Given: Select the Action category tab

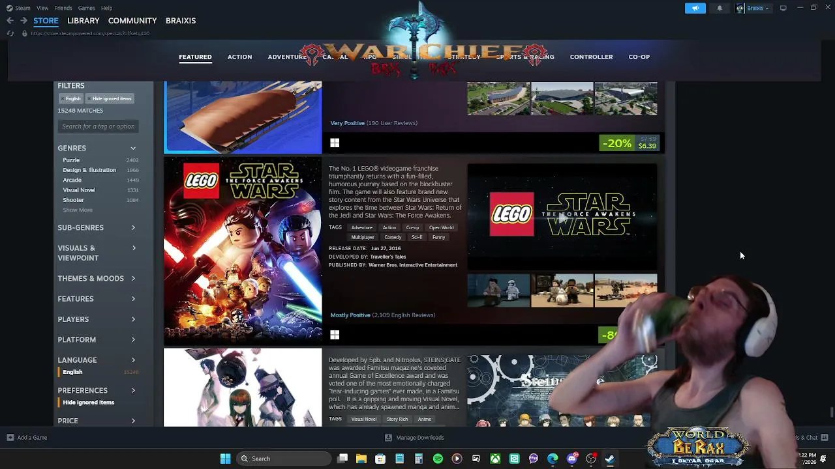Looking at the screenshot, I should [239, 57].
